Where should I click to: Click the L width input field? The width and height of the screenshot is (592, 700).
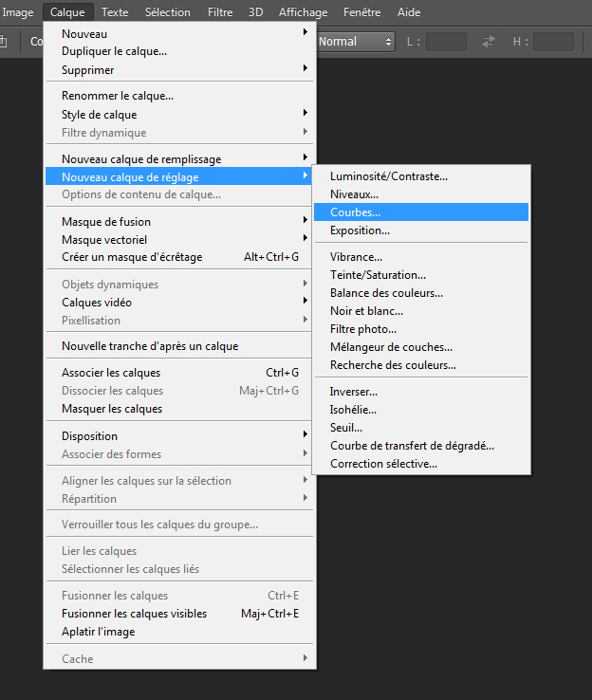(x=446, y=42)
